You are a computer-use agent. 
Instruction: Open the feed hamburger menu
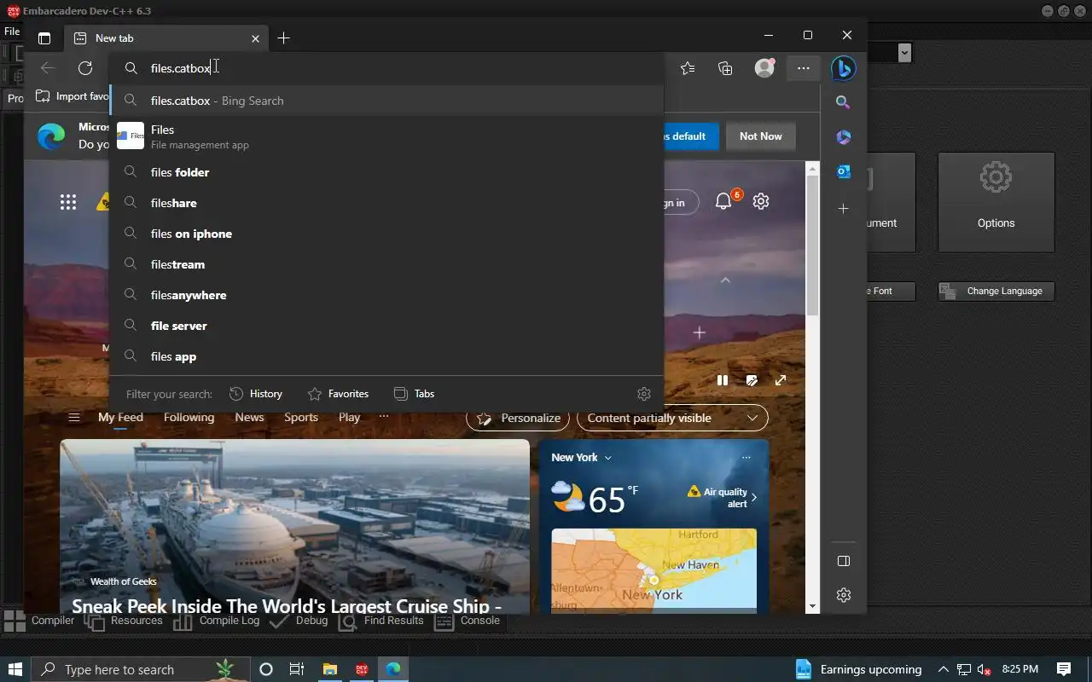(74, 418)
